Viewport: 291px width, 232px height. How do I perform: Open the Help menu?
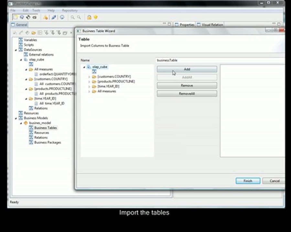[51, 10]
